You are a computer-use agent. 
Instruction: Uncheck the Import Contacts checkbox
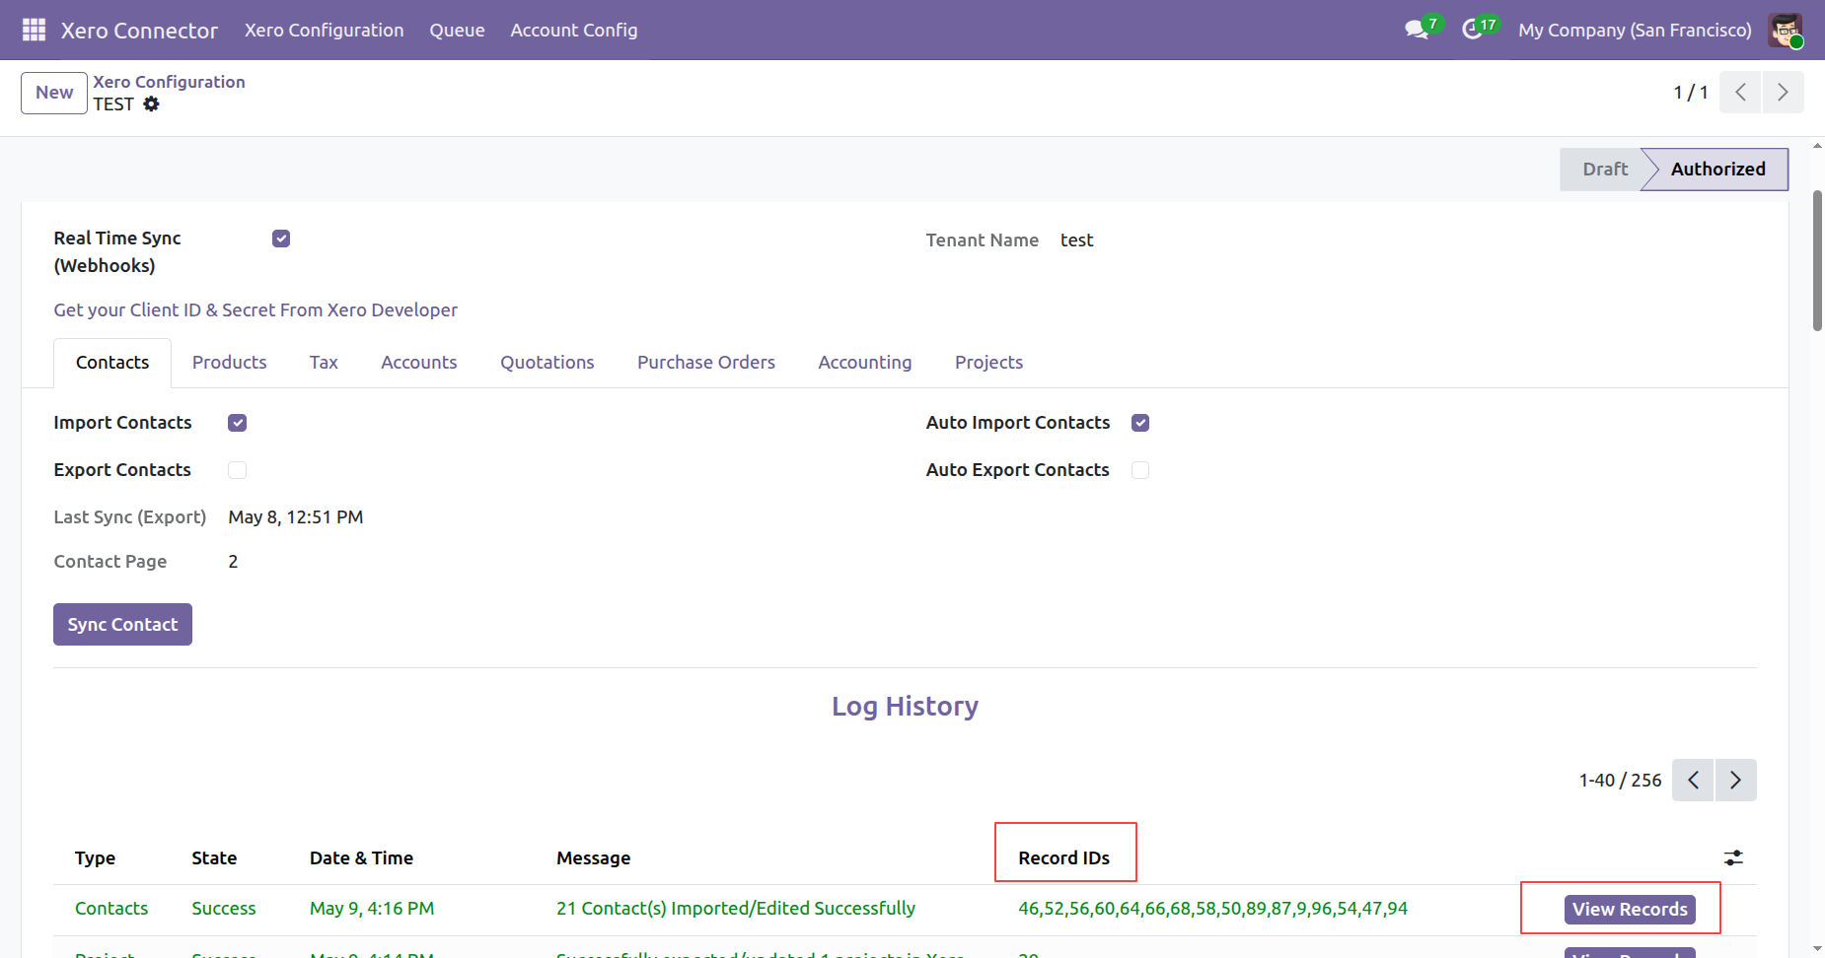point(238,423)
